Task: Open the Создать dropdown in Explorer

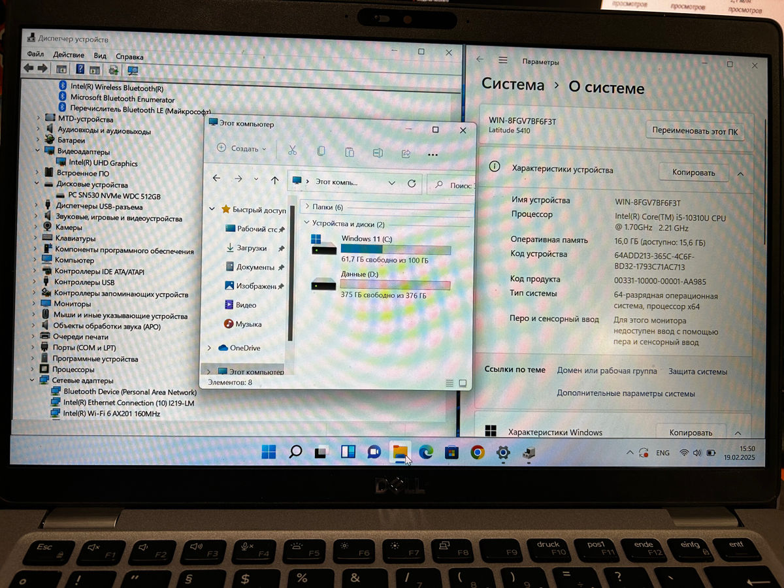Action: coord(242,148)
